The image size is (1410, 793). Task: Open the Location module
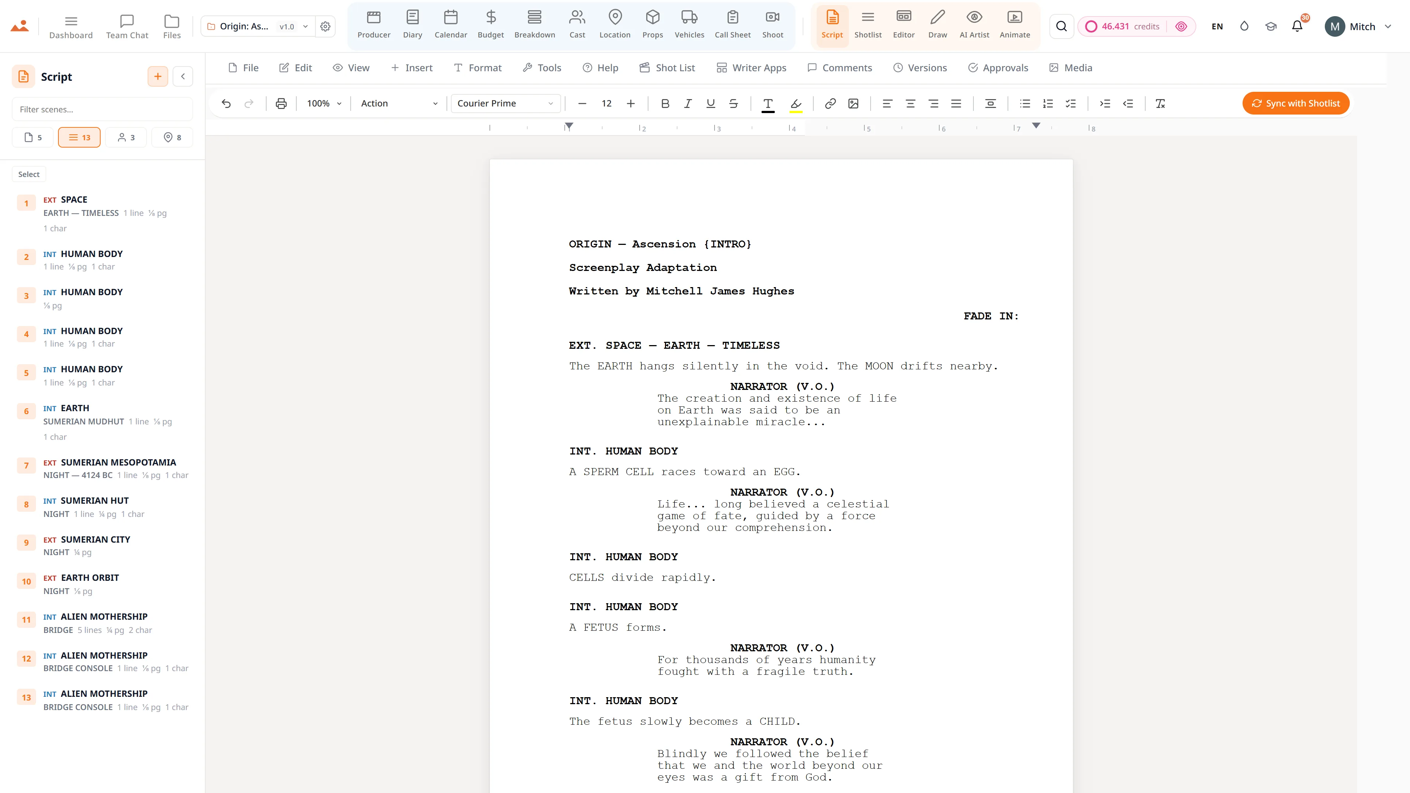pyautogui.click(x=615, y=26)
